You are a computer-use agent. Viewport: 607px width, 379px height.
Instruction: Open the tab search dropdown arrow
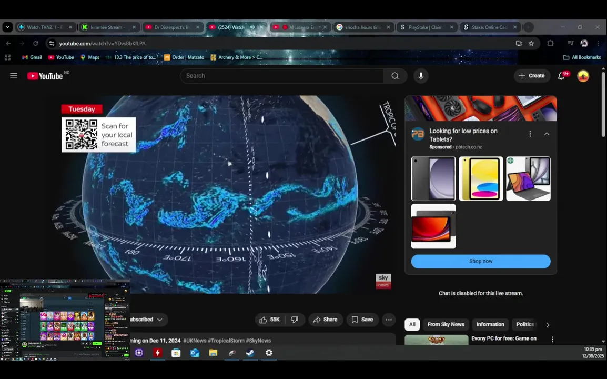(x=7, y=27)
